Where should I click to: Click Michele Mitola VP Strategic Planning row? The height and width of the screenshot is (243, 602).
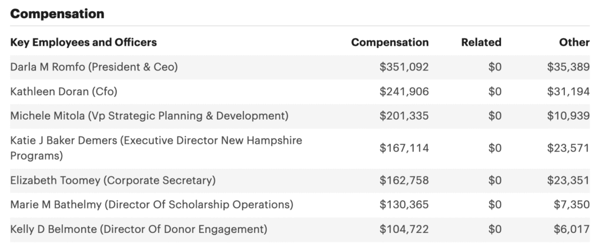(x=149, y=116)
